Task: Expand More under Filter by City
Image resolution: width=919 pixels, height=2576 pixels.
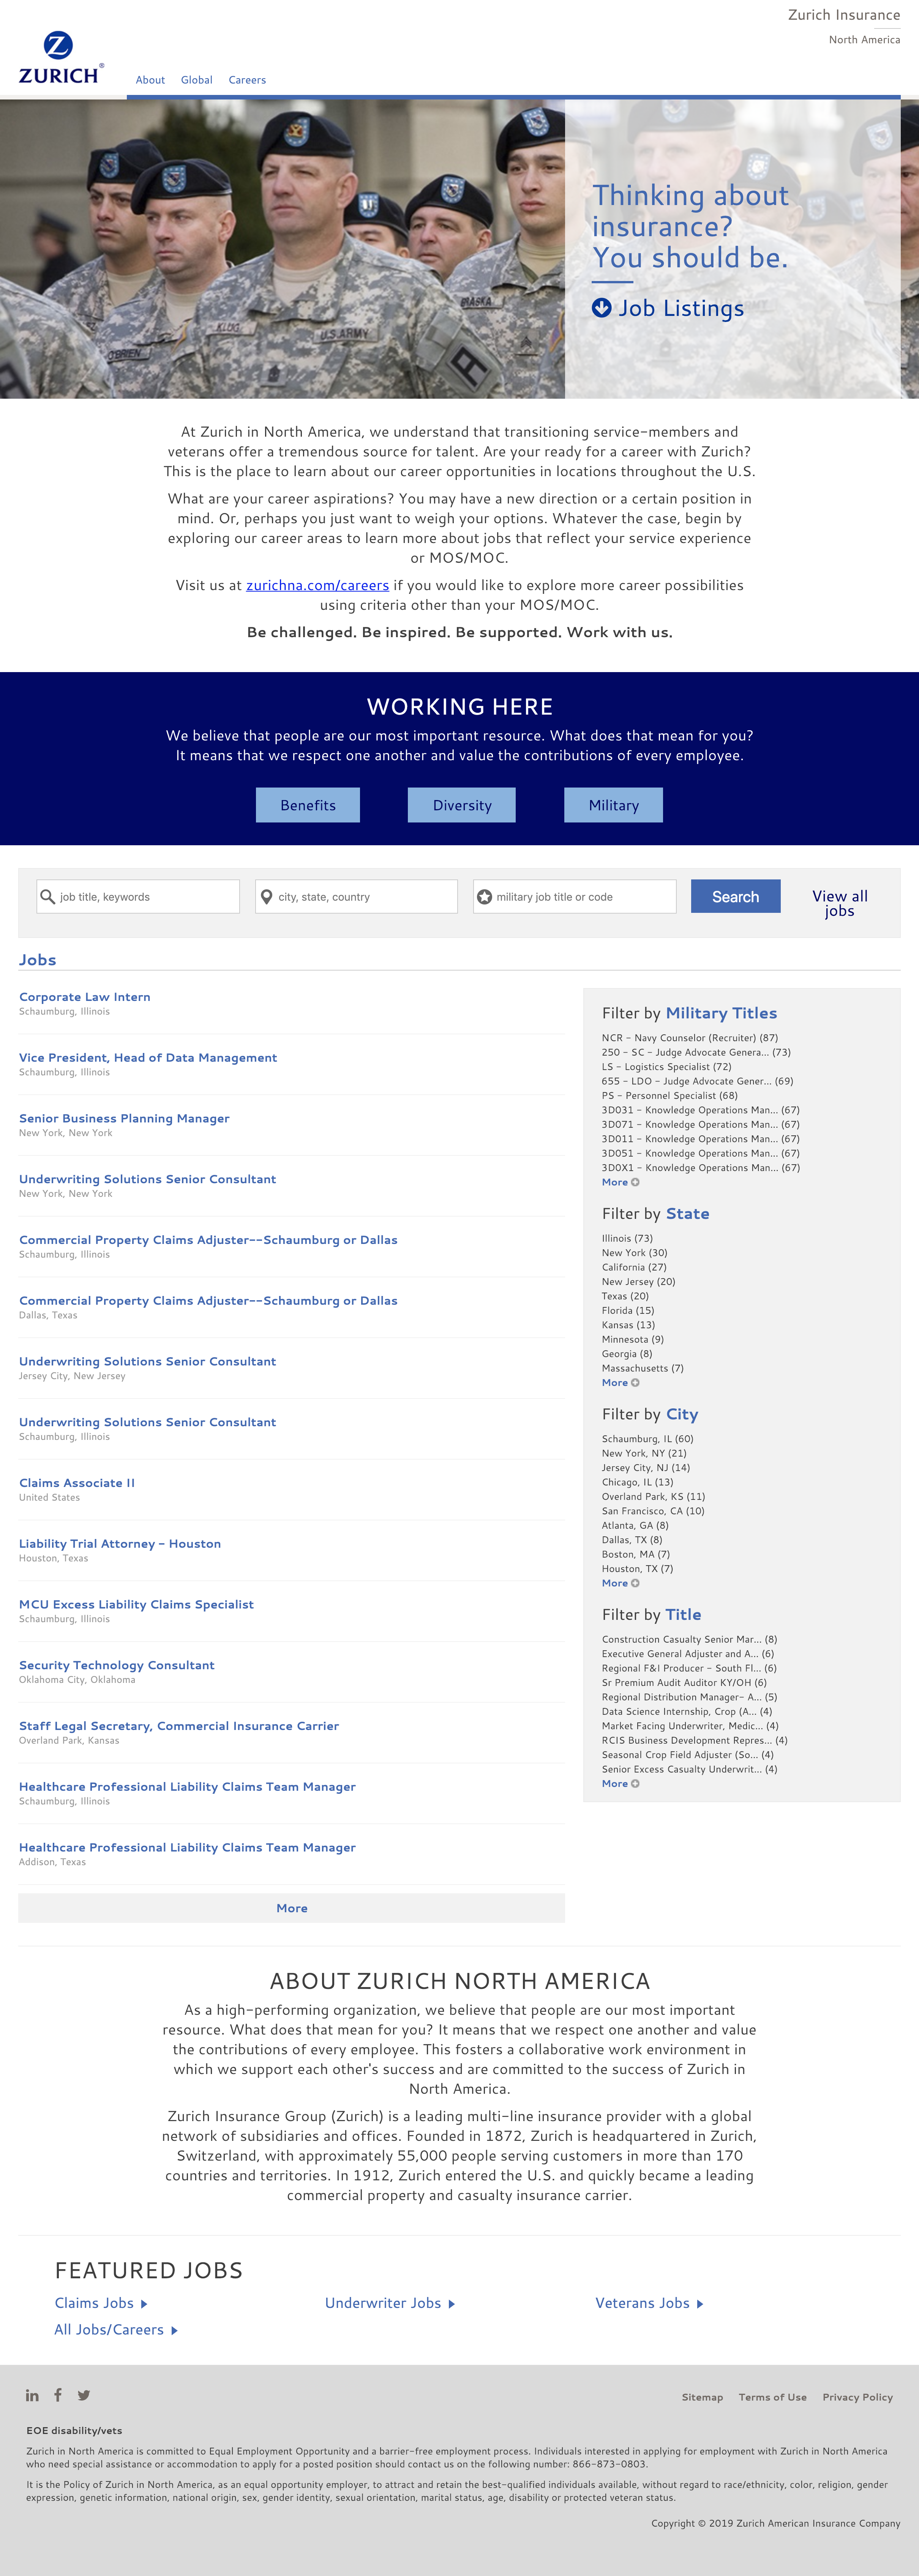Action: pos(620,1583)
